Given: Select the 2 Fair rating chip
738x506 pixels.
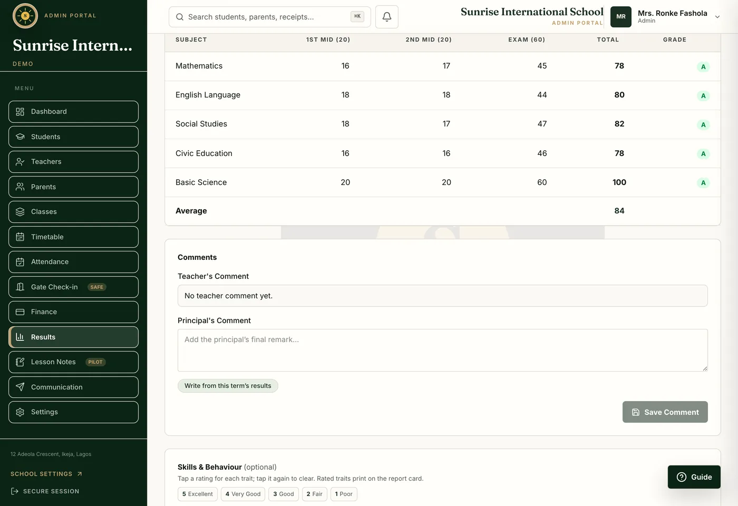Looking at the screenshot, I should click(x=315, y=494).
